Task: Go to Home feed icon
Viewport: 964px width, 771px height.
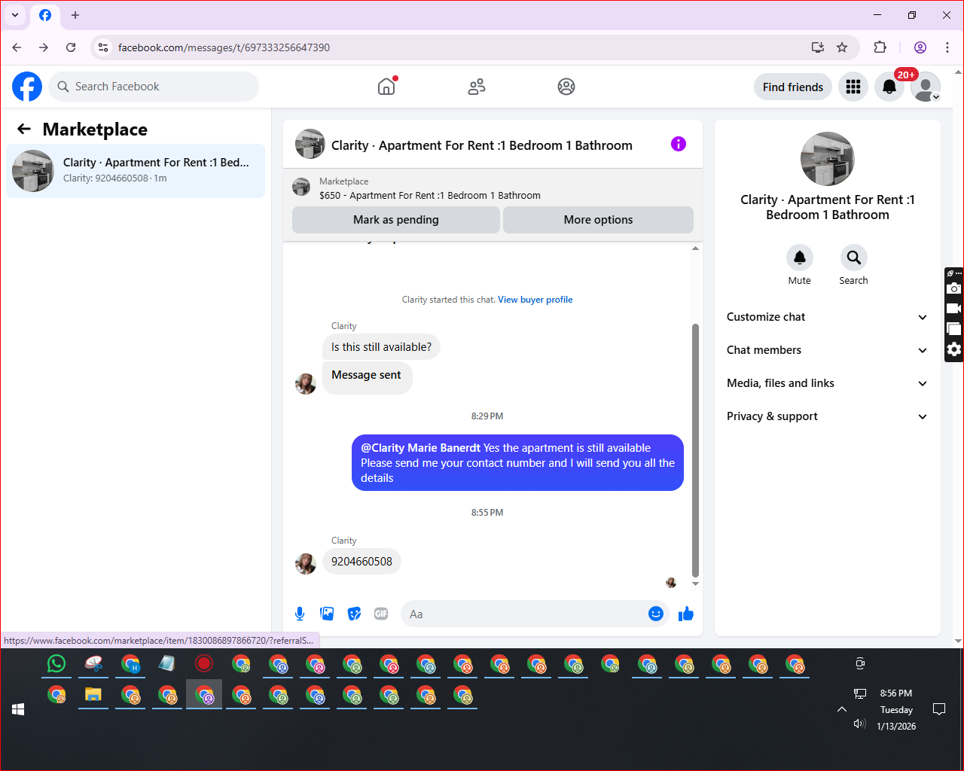Action: [x=386, y=87]
